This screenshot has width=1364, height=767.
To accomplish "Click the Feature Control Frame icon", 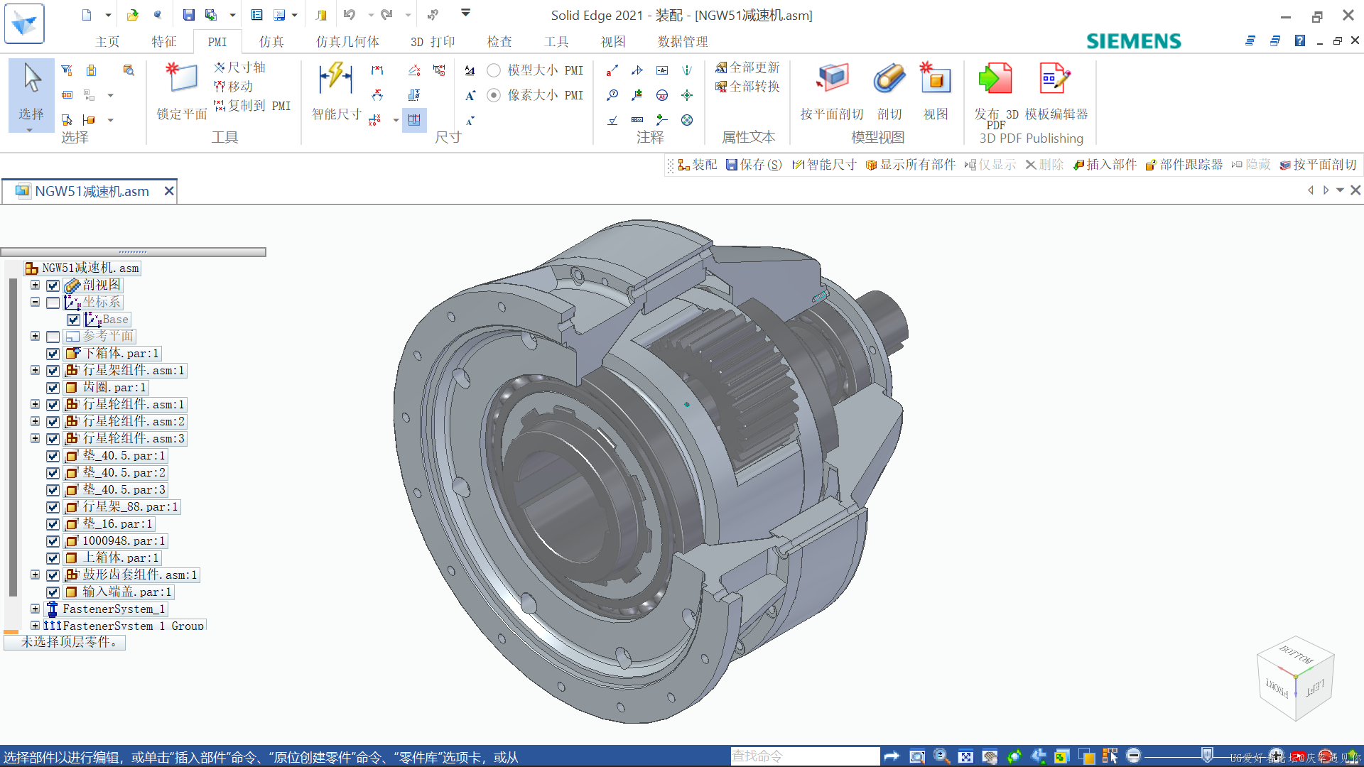I will coord(637,120).
